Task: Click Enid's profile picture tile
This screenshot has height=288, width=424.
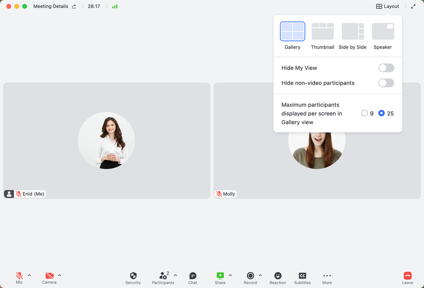Action: coord(106,141)
